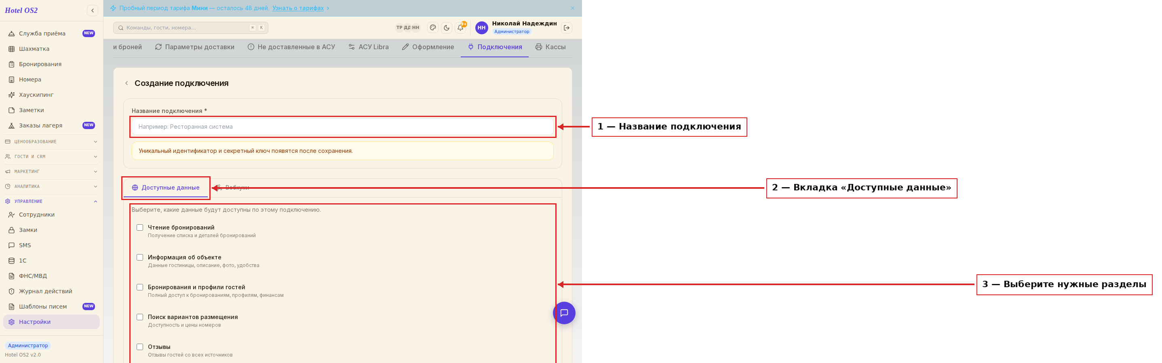This screenshot has width=1162, height=363.
Task: Click Hotel OS2 v2.0 version text
Action: (x=23, y=355)
